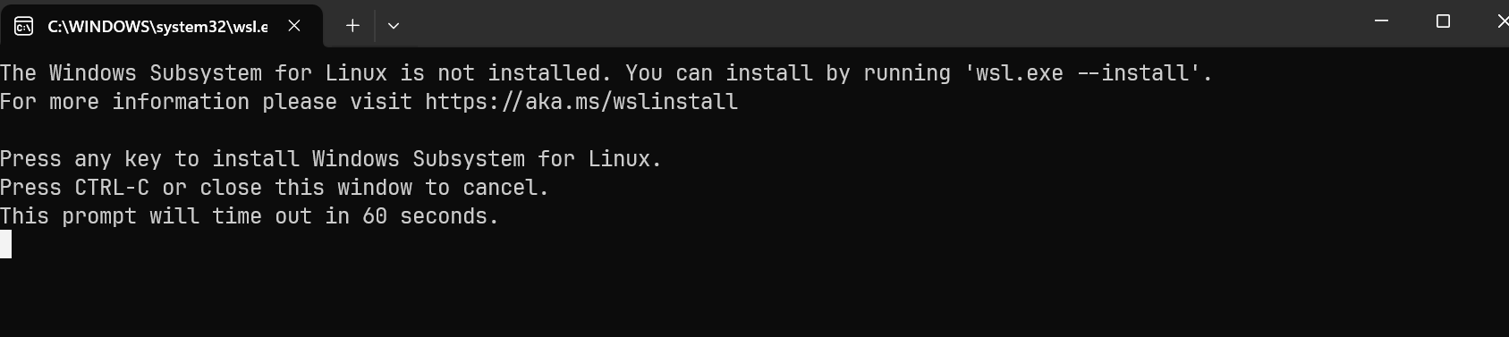Click the blank terminal area below the cursor

point(754,298)
